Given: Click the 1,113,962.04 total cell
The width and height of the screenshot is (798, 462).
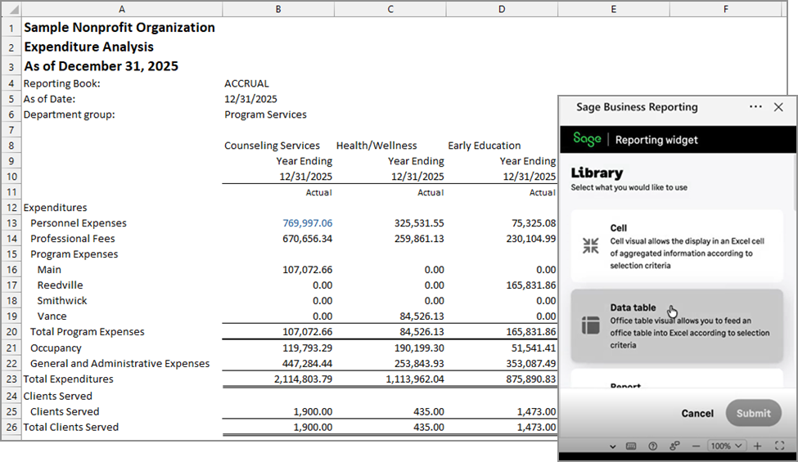Looking at the screenshot, I should 390,379.
